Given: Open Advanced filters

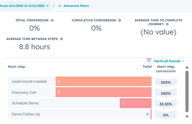Looking at the screenshot, I should pos(76,6).
